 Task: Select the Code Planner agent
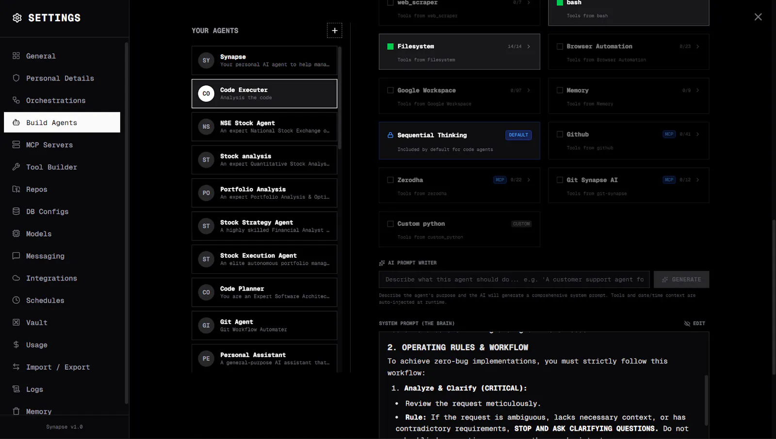click(x=264, y=292)
